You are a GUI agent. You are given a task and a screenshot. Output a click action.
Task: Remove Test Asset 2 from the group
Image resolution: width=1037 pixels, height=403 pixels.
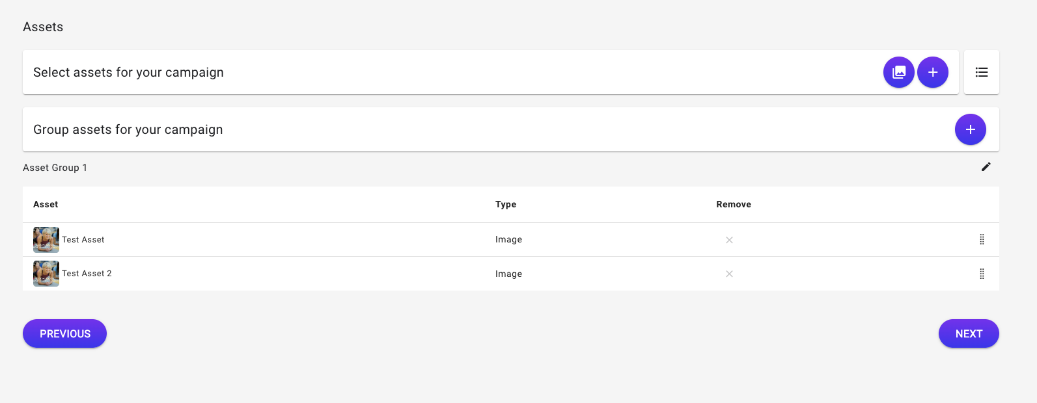pyautogui.click(x=729, y=274)
